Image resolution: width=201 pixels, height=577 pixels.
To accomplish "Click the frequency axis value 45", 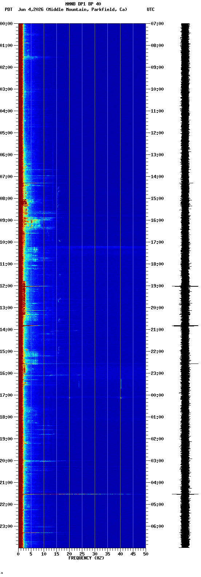I will (x=133, y=554).
